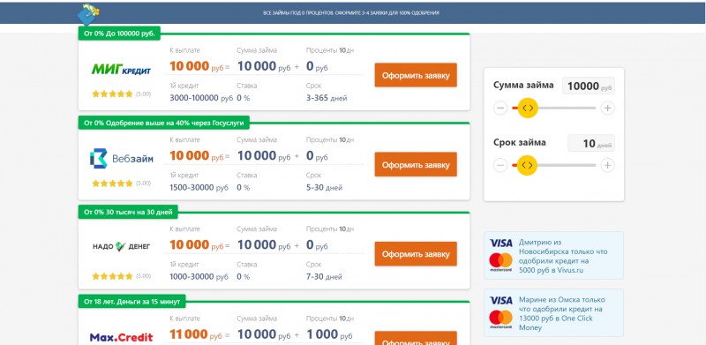Click the plus icon for Сумма займа
The width and height of the screenshot is (706, 345).
click(x=608, y=109)
